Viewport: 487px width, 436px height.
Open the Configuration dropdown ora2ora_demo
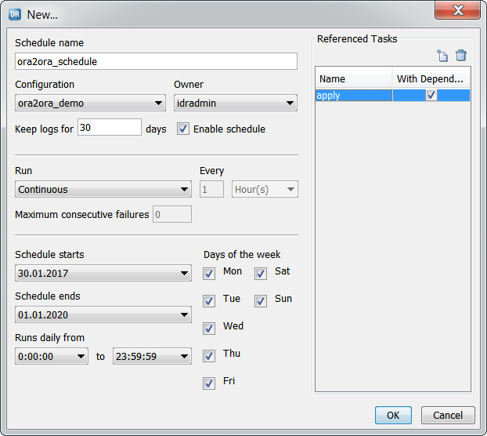coord(90,103)
